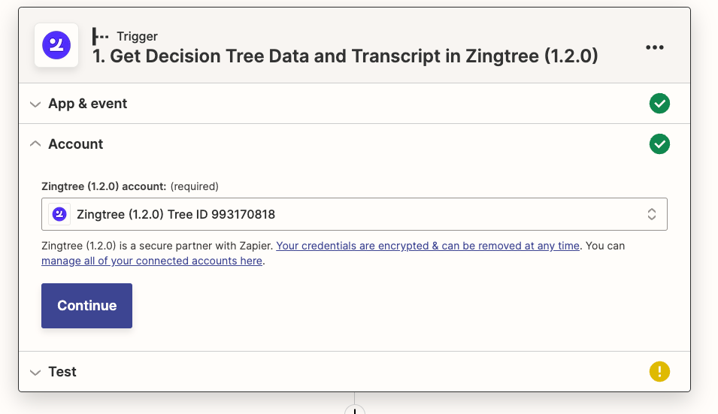
Task: Click the Trigger step type icon
Action: 100,36
